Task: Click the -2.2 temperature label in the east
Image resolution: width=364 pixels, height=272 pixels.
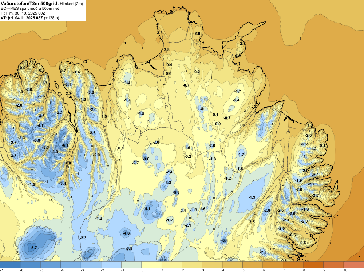Action: tap(304, 144)
